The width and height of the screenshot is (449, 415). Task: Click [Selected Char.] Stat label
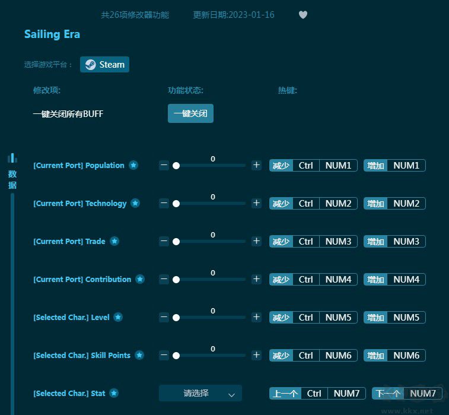click(x=69, y=393)
